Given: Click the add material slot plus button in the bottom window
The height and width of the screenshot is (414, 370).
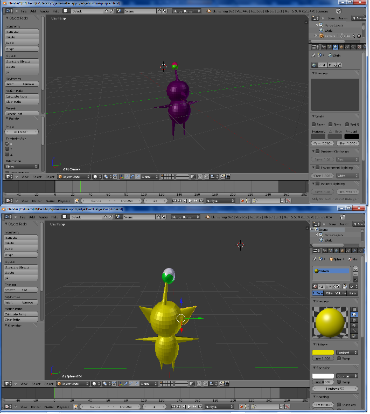Looking at the screenshot, I should coord(355,269).
